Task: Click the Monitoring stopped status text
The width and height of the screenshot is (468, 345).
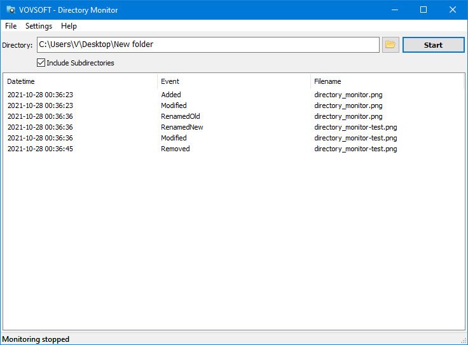Action: [x=36, y=339]
